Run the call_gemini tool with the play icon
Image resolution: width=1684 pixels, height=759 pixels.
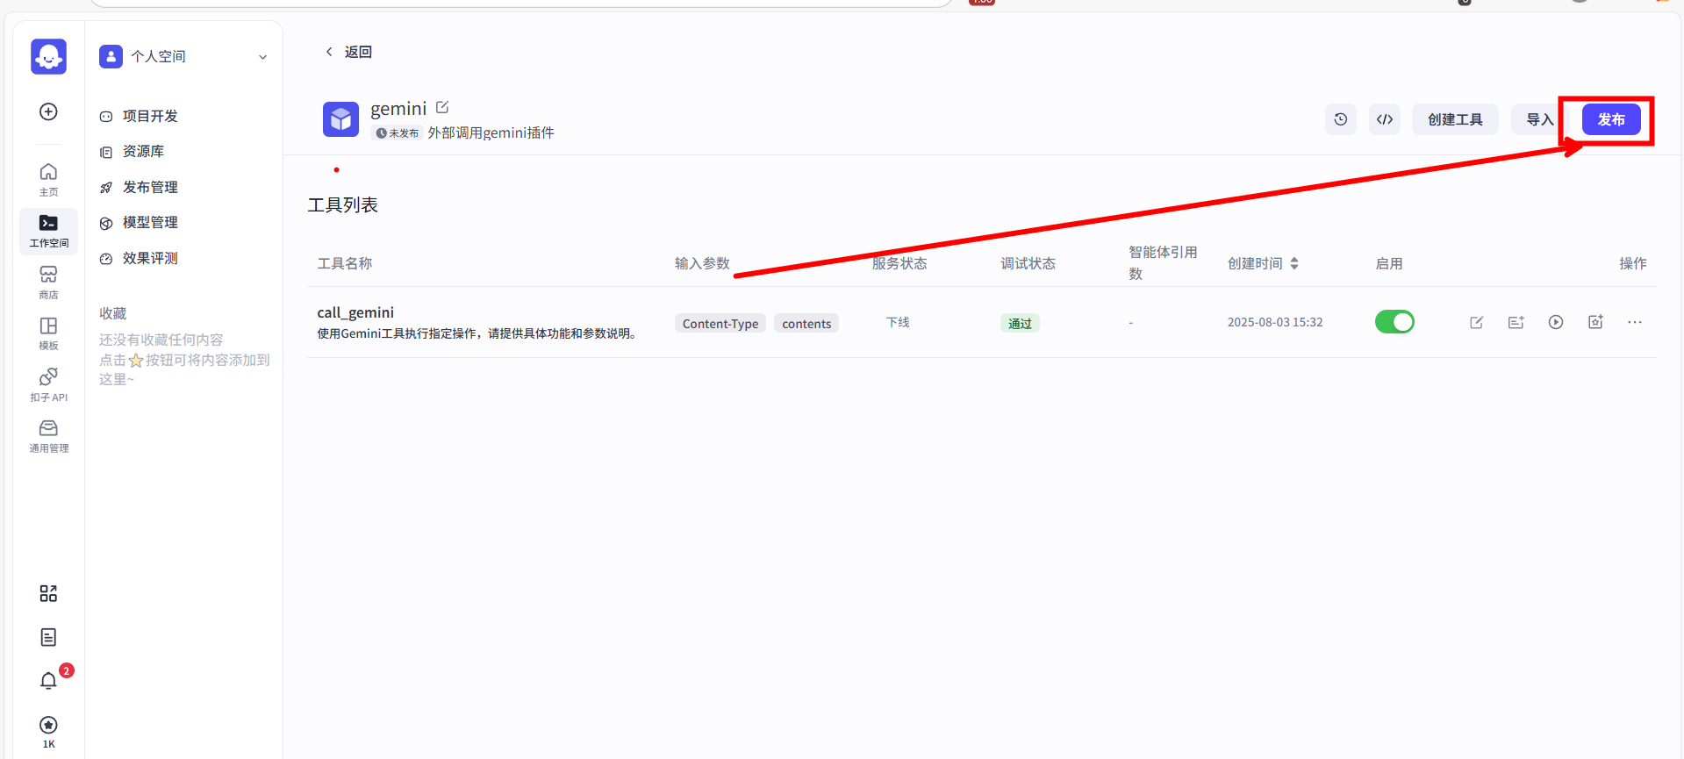[x=1555, y=322]
